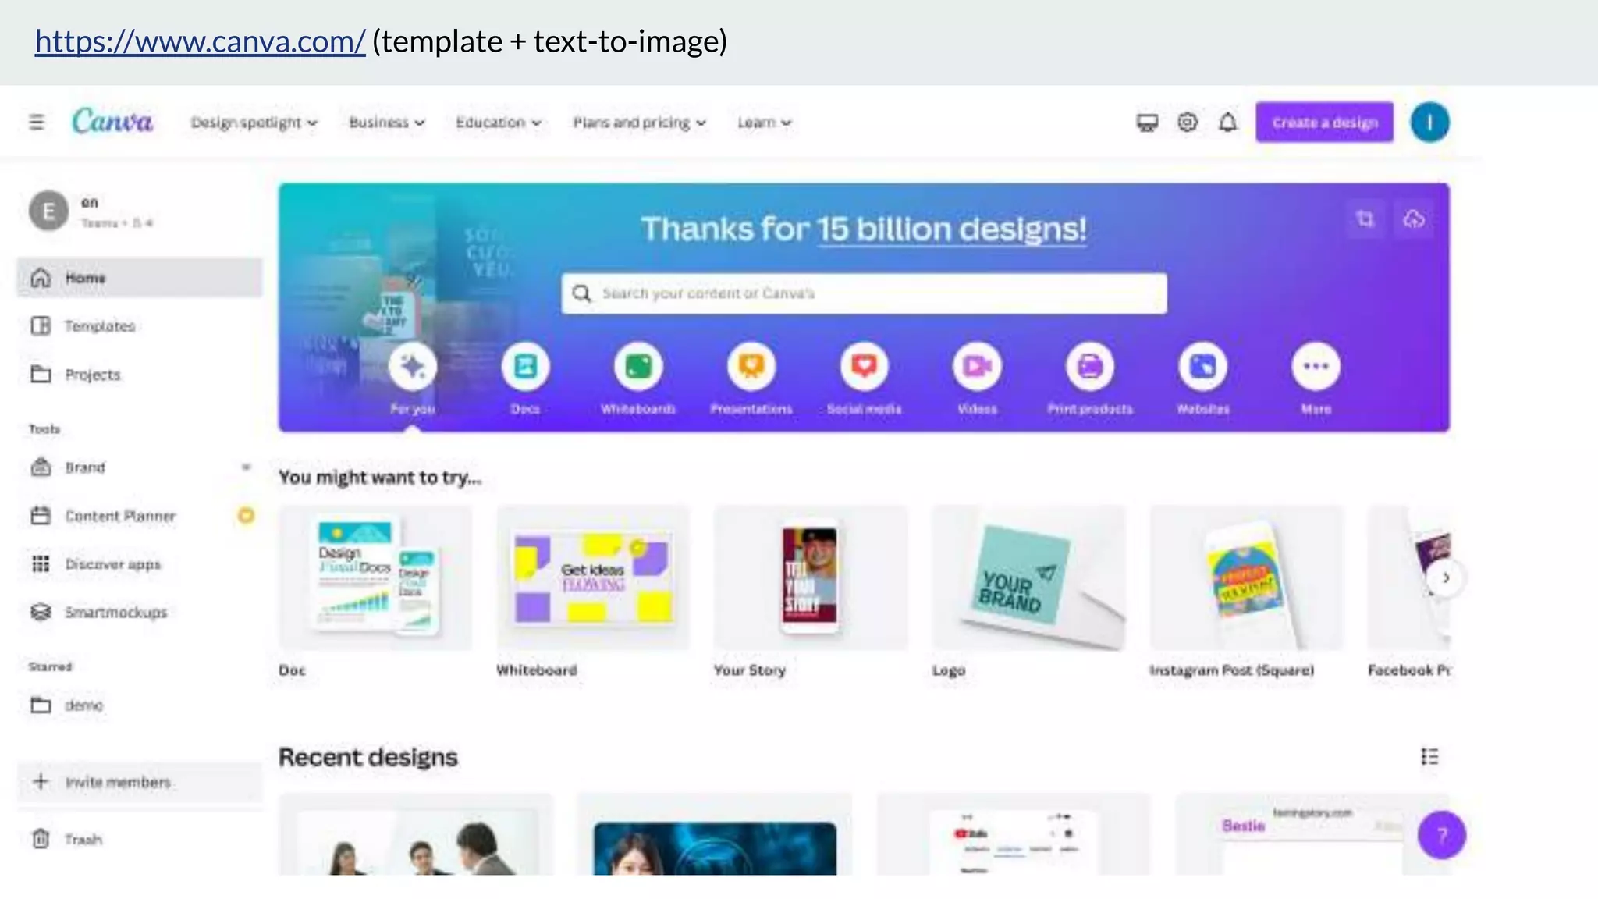Open Discover apps
Viewport: 1598px width, 899px height.
[140, 564]
